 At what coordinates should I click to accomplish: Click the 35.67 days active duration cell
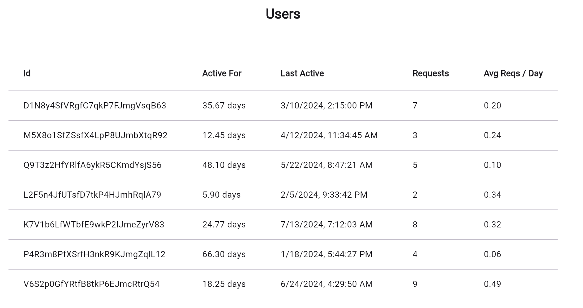pos(224,106)
